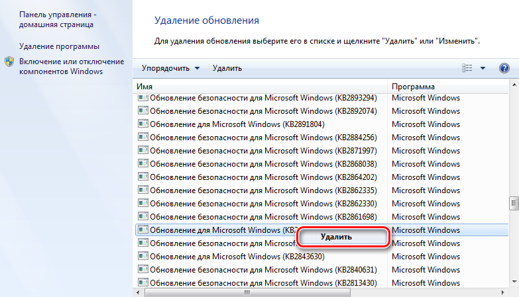Screen dimensions: 519x297
Task: Click the help question mark icon
Action: click(x=503, y=68)
